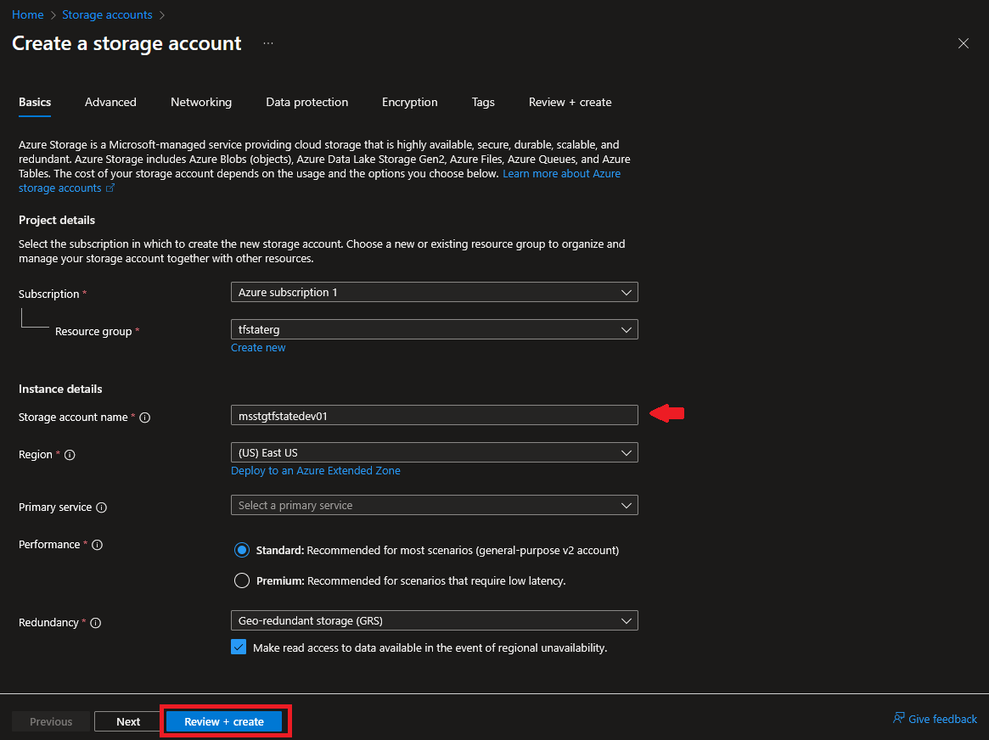Screen dimensions: 989x740
Task: Switch to the Encryption tab
Action: (409, 102)
